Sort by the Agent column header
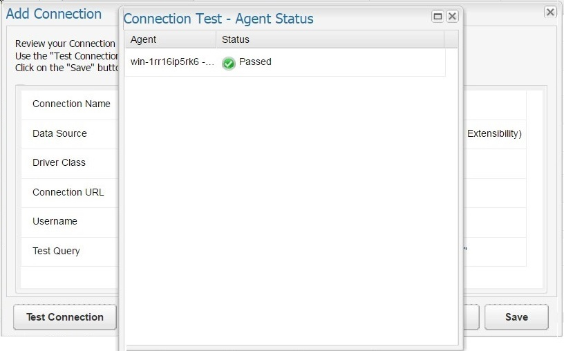Image resolution: width=564 pixels, height=351 pixels. tap(169, 39)
